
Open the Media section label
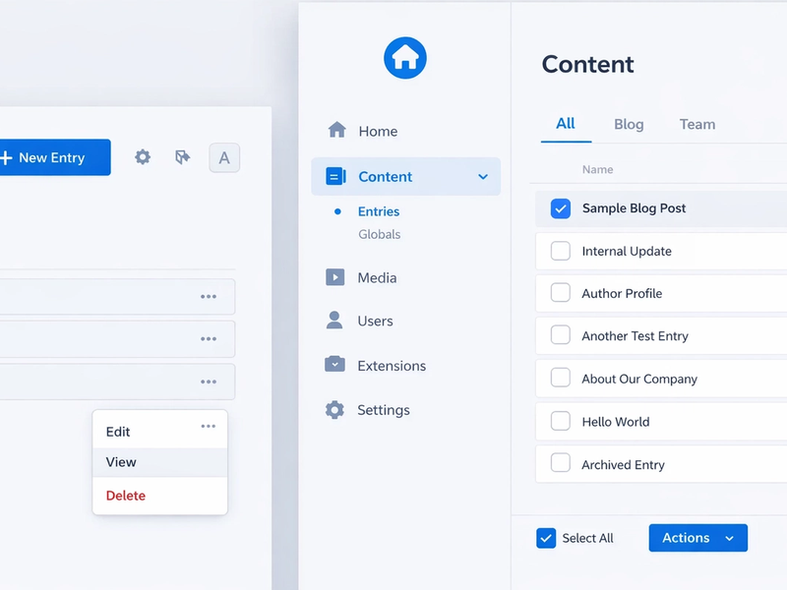pyautogui.click(x=377, y=277)
